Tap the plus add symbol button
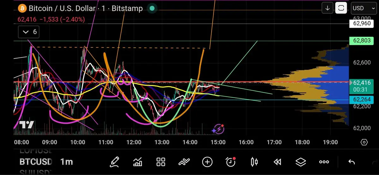The image size is (379, 175). point(207,162)
